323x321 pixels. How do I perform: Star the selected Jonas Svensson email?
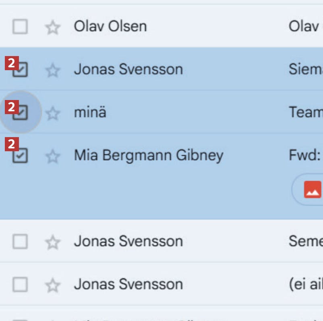(52, 71)
